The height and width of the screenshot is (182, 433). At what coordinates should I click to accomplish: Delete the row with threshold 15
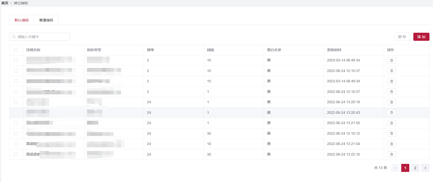tap(391, 81)
